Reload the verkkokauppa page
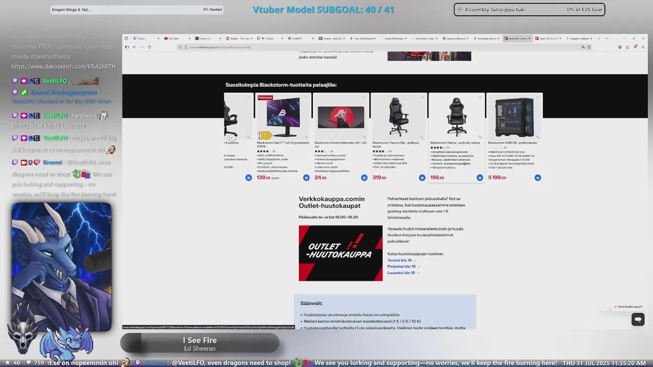Screen dimensions: 653x367 149,47
